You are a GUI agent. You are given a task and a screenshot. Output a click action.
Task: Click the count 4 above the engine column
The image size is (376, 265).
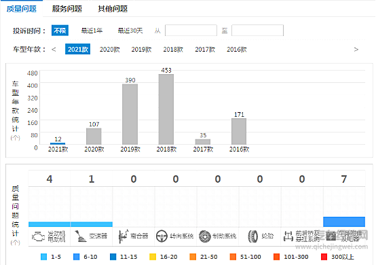[50, 179]
